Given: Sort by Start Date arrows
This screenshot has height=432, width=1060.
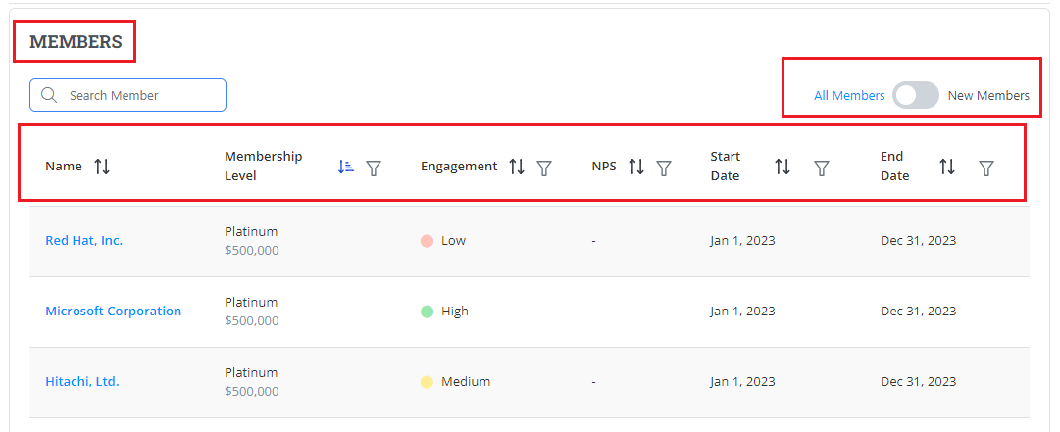Looking at the screenshot, I should [x=782, y=168].
